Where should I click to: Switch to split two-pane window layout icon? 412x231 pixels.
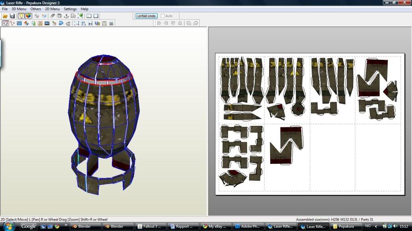pyautogui.click(x=89, y=16)
